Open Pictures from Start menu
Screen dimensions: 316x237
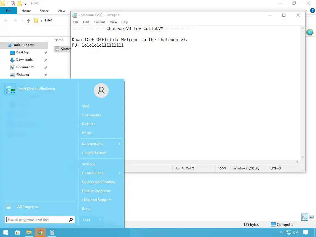coord(89,124)
